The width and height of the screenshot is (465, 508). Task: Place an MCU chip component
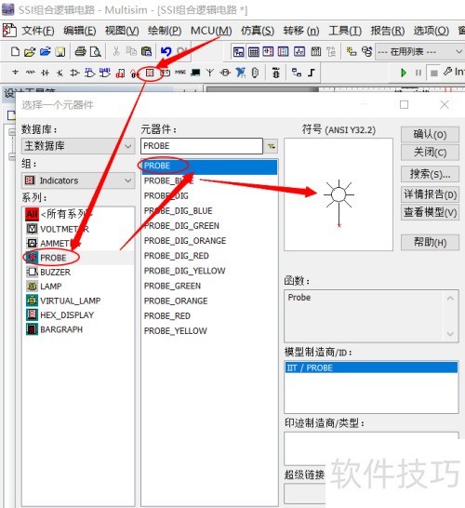(276, 73)
